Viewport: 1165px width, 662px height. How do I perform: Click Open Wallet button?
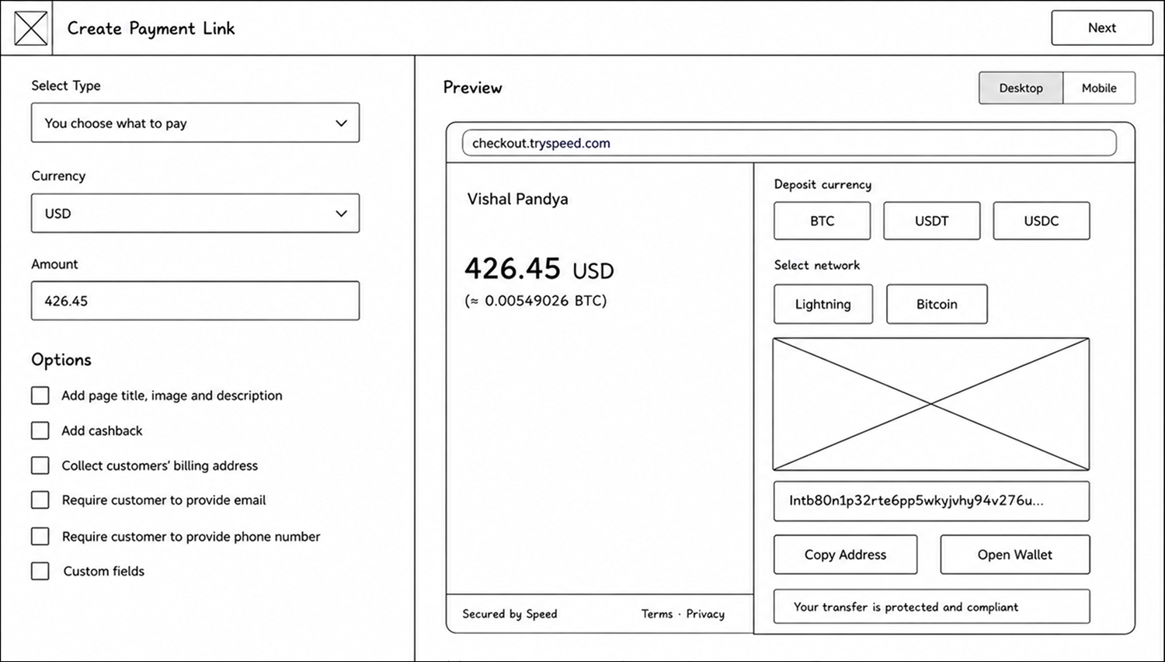[x=1015, y=555]
